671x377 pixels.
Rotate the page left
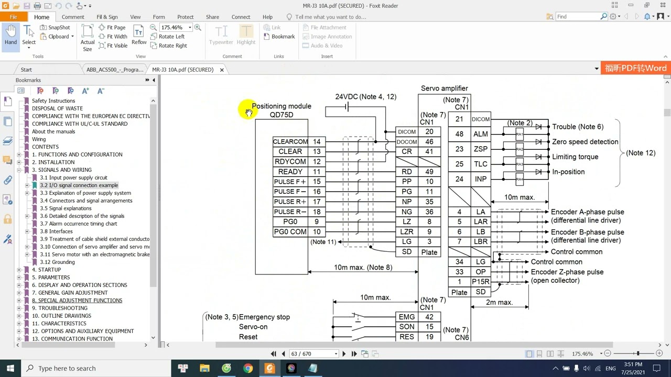(x=167, y=37)
